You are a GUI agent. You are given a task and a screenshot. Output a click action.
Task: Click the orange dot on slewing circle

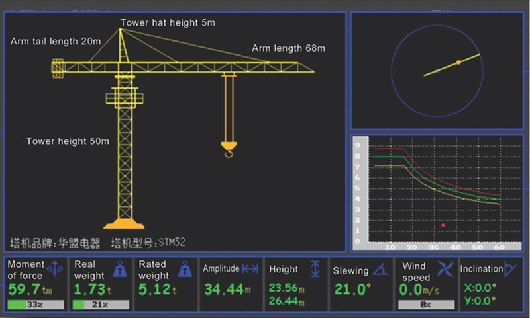pyautogui.click(x=458, y=63)
